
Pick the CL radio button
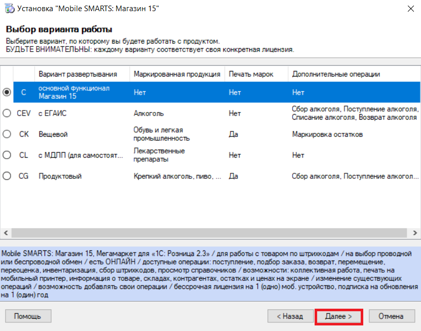click(7, 155)
